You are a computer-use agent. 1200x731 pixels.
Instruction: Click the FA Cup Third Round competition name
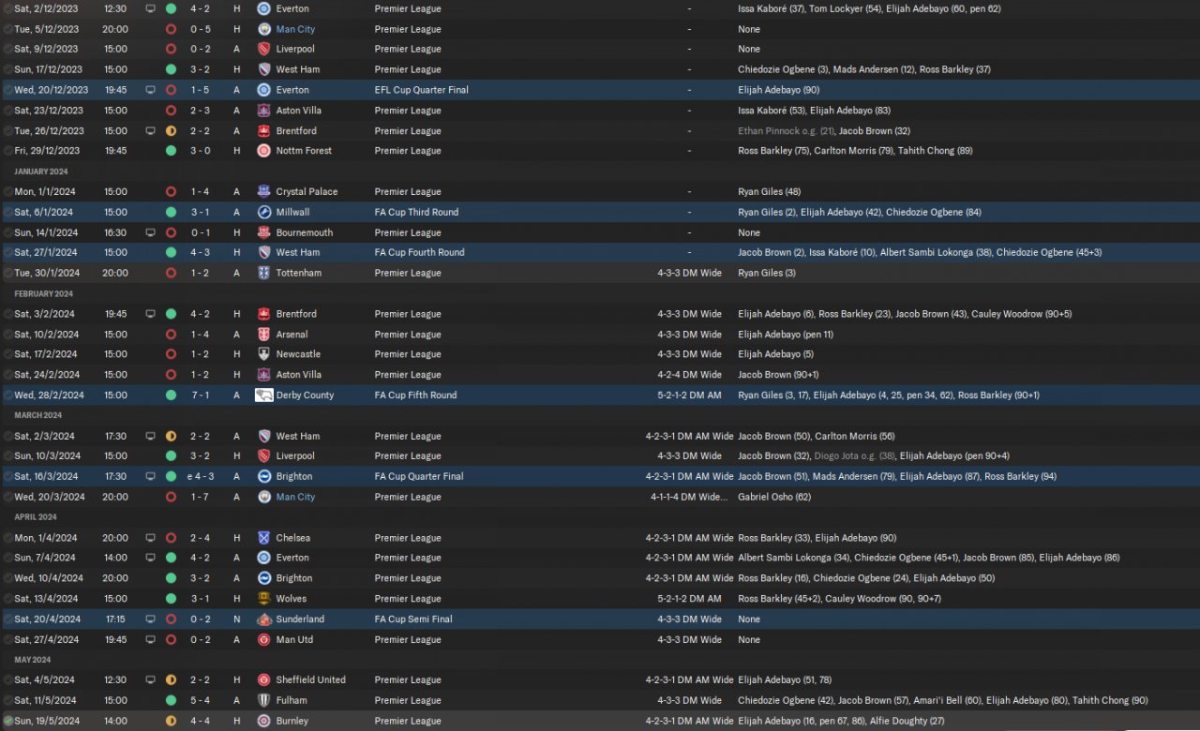[x=416, y=212]
